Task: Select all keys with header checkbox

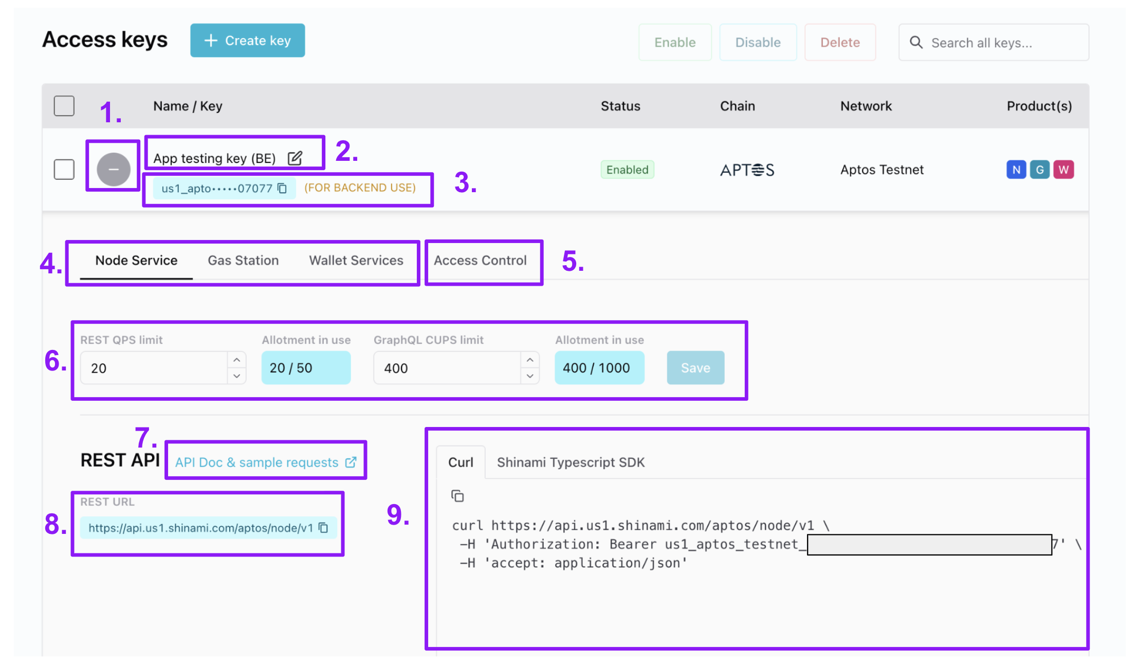Action: pyautogui.click(x=64, y=106)
